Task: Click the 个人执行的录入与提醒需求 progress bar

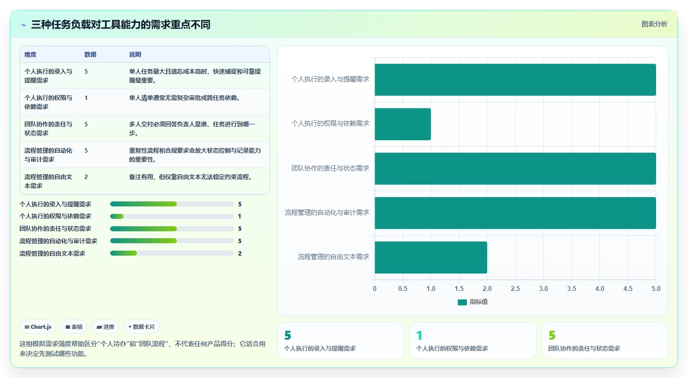Action: [x=172, y=204]
